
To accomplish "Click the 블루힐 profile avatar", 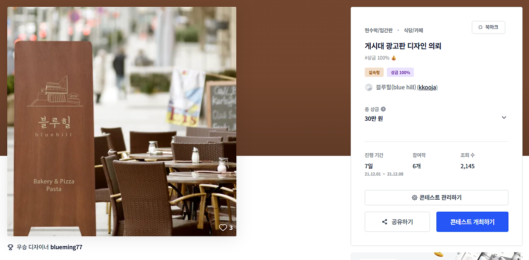I will (x=369, y=87).
